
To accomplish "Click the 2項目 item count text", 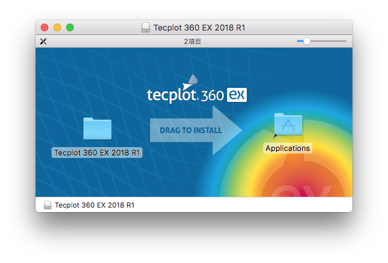I will [192, 41].
